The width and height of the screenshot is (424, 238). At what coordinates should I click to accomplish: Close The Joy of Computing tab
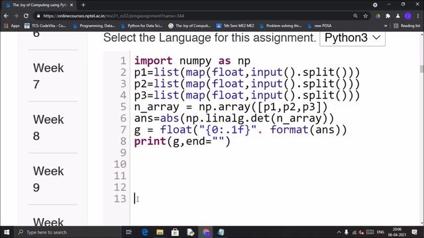tap(72, 5)
